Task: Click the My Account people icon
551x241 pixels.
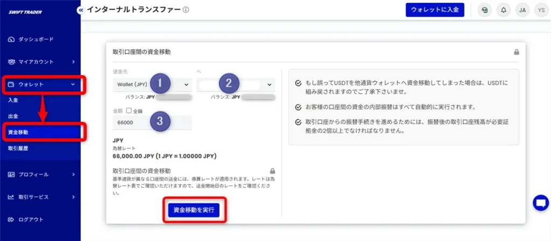Action: tap(11, 62)
